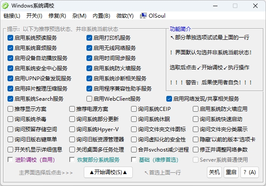
Task: Click the green app icon in title bar
Action: tap(6, 6)
